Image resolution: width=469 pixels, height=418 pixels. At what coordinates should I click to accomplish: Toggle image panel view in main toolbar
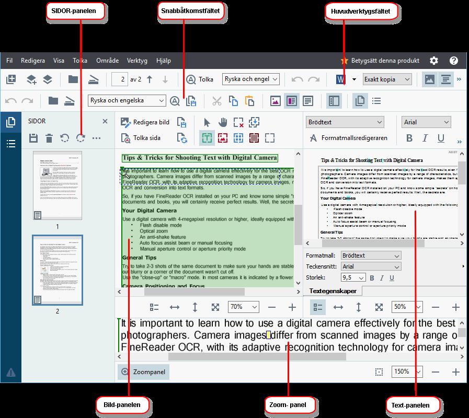tap(429, 79)
